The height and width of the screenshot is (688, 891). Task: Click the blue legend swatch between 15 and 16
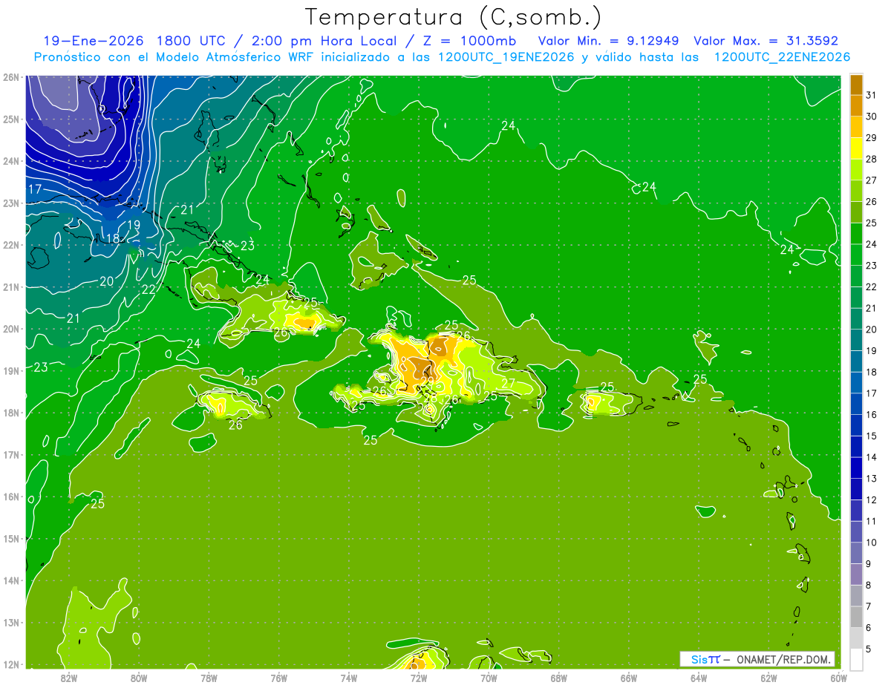click(856, 425)
